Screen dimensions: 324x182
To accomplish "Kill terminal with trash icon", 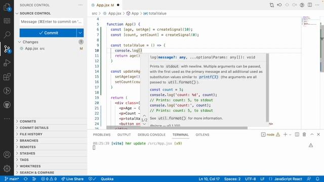I will [x=304, y=134].
